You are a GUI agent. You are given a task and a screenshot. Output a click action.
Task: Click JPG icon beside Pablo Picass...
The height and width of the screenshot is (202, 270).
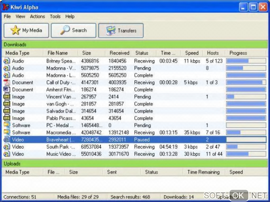point(7,118)
